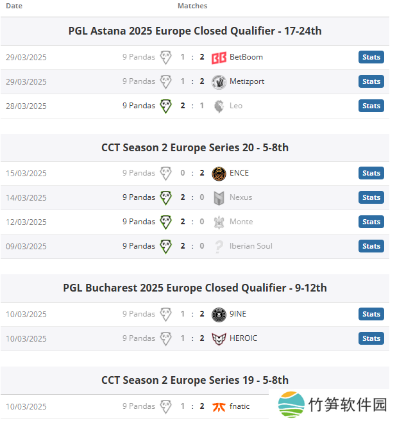Click the Metizport team logo
397x421 pixels.
point(219,81)
